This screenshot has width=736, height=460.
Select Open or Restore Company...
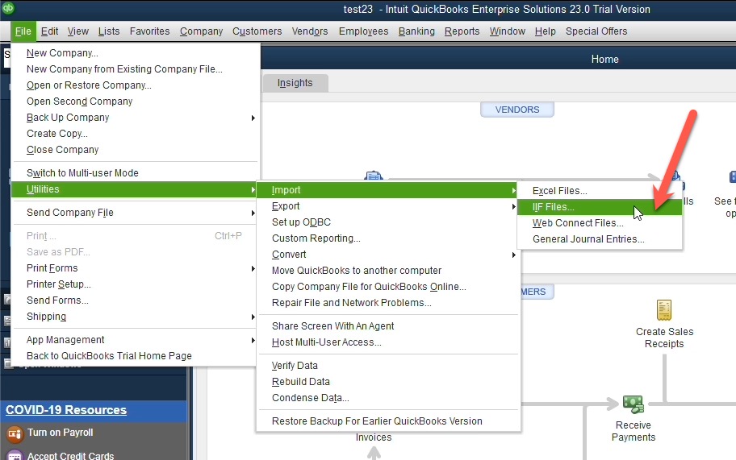[136, 85]
